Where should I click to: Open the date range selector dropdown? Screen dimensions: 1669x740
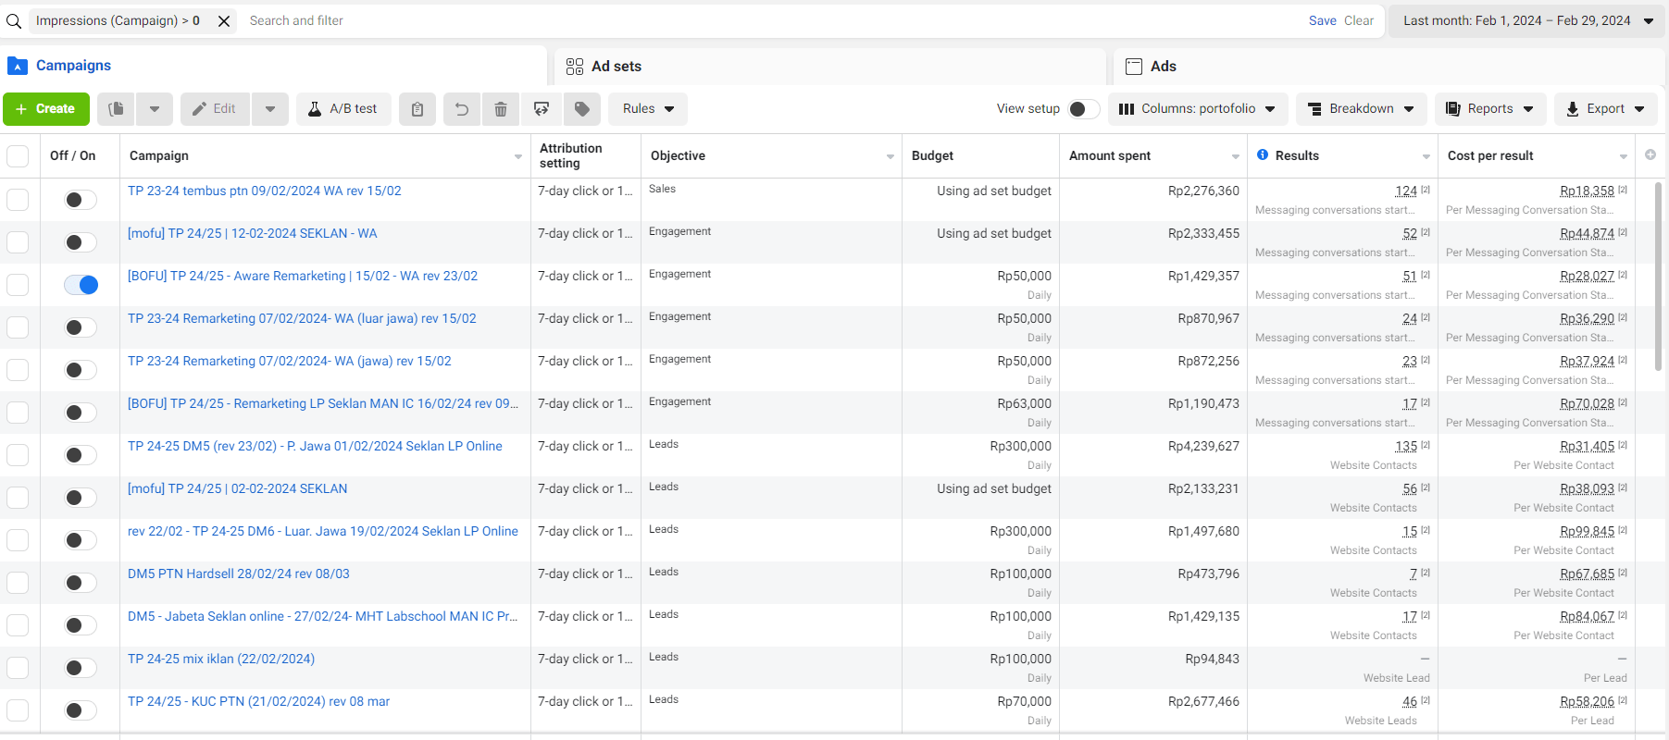[x=1527, y=21]
